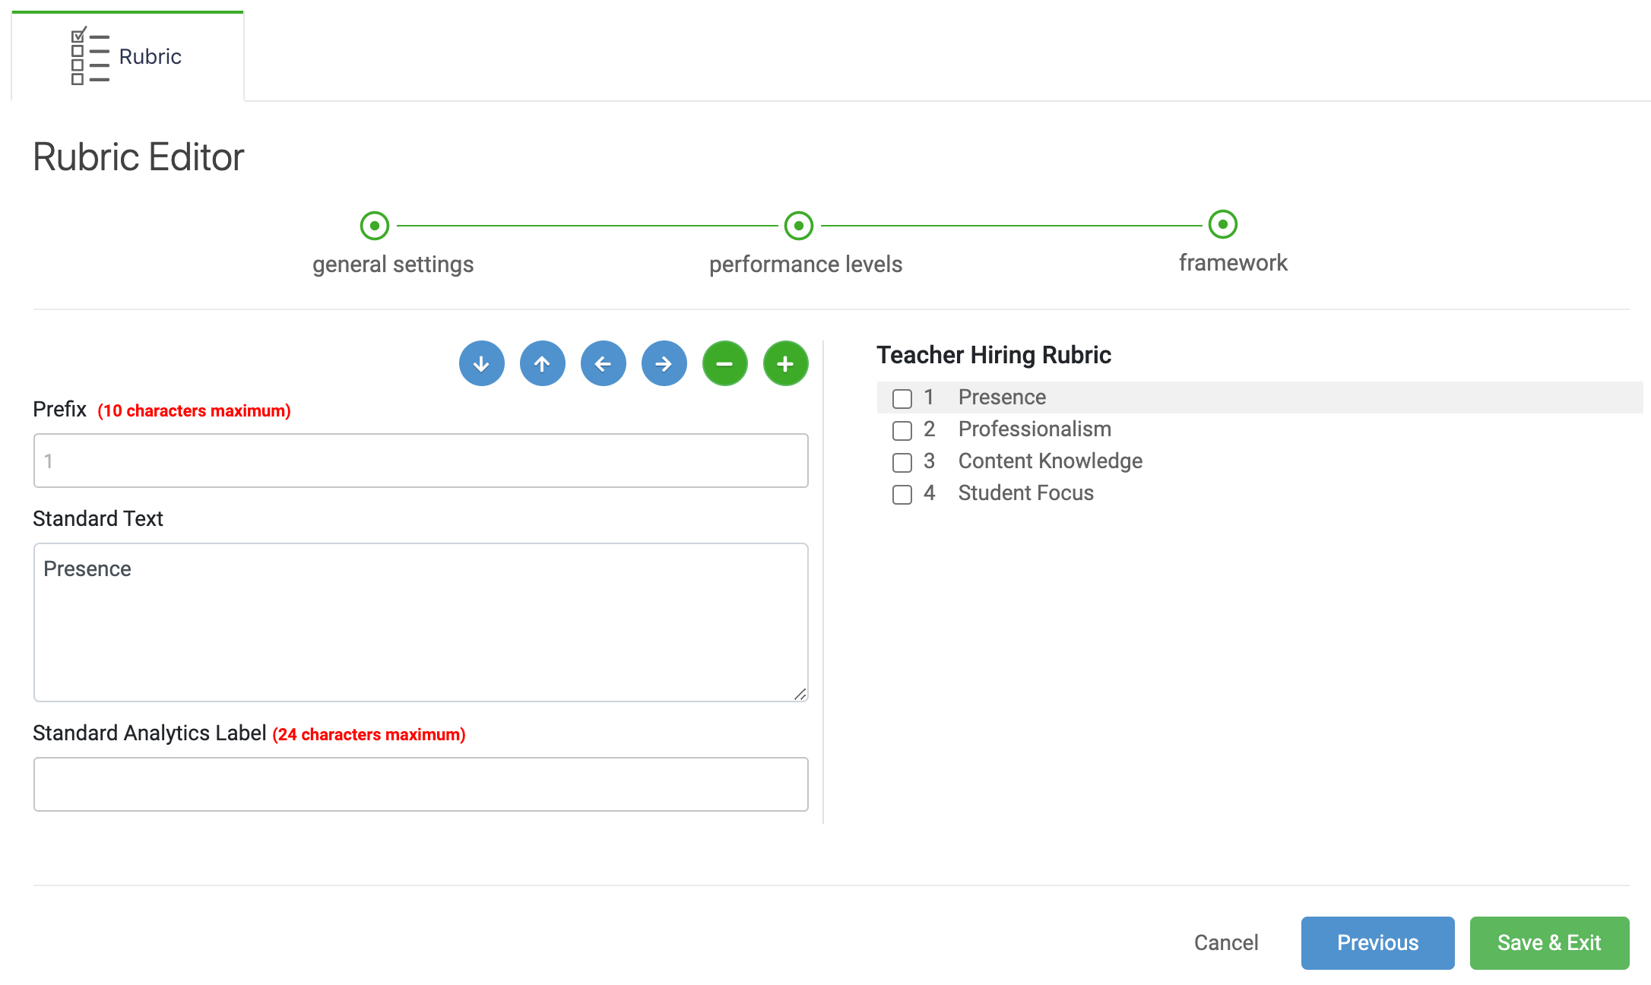Focus the Prefix input field
Viewport: 1651px width, 985px height.
pos(420,461)
